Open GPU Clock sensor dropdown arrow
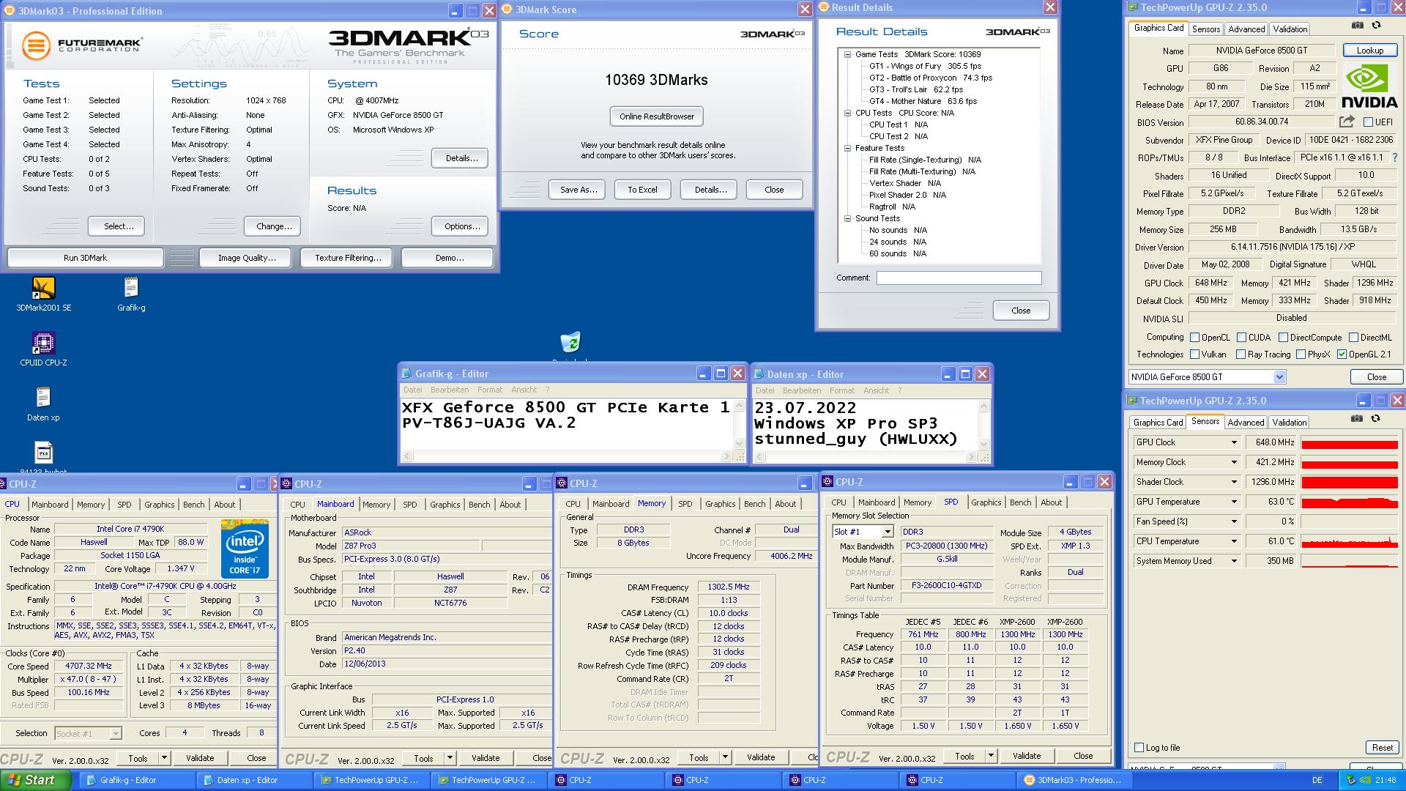Image resolution: width=1406 pixels, height=791 pixels. click(x=1234, y=442)
